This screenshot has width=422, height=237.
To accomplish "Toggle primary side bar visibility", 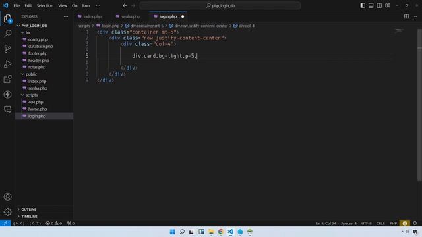I will click(363, 5).
